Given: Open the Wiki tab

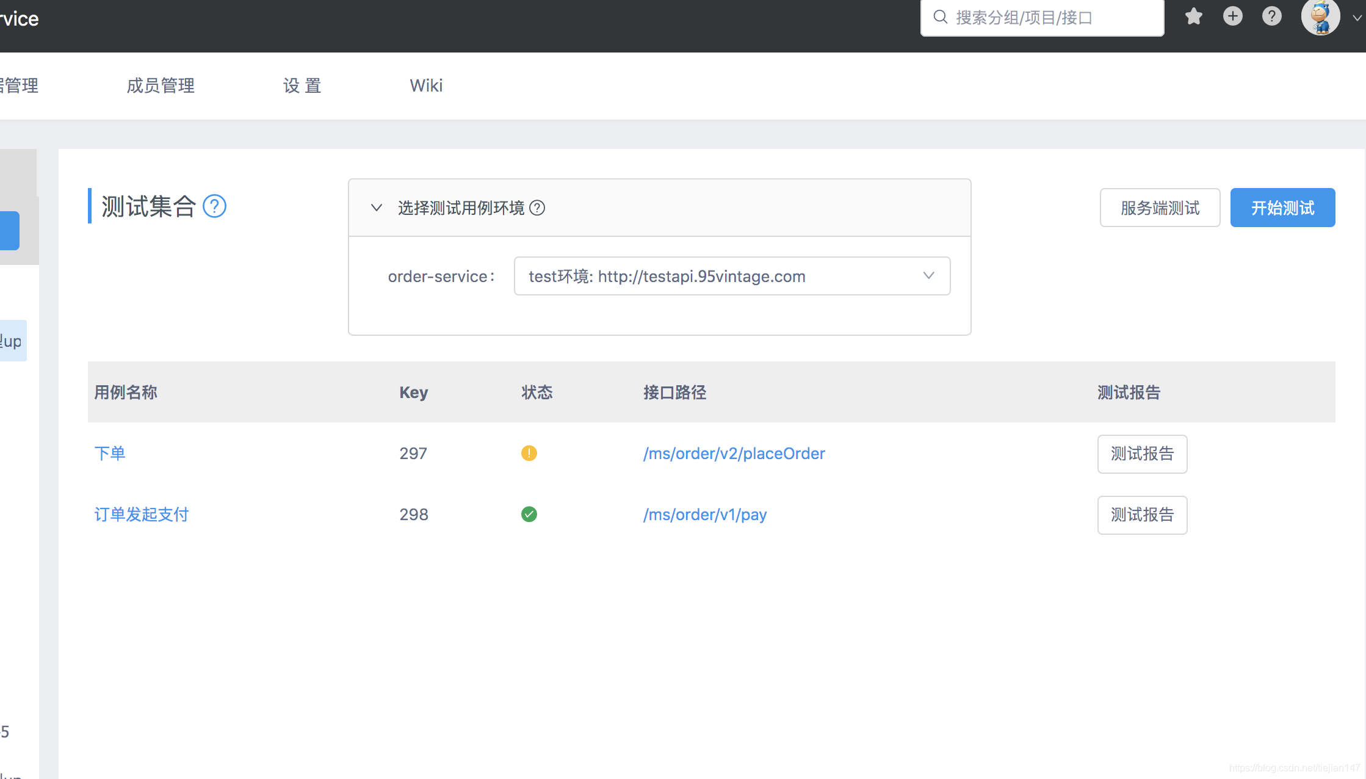Looking at the screenshot, I should [426, 85].
